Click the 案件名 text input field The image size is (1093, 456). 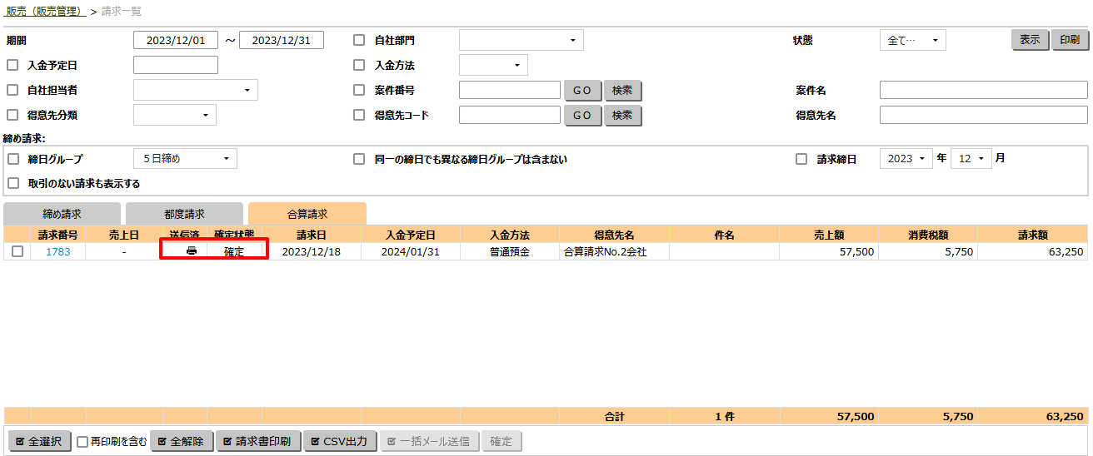(983, 90)
